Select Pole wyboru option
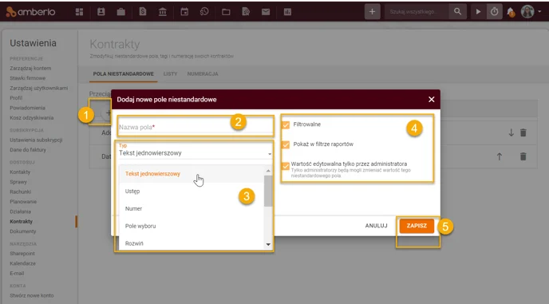549x304 pixels. [192, 226]
